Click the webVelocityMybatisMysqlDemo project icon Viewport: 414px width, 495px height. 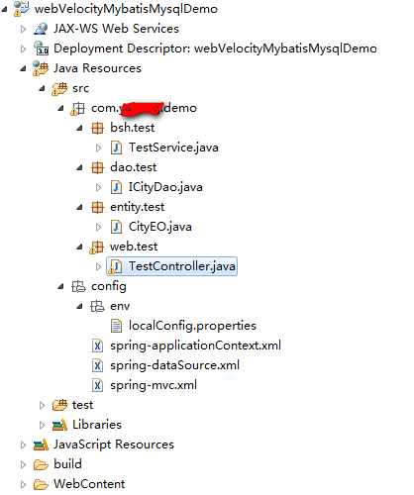point(21,9)
